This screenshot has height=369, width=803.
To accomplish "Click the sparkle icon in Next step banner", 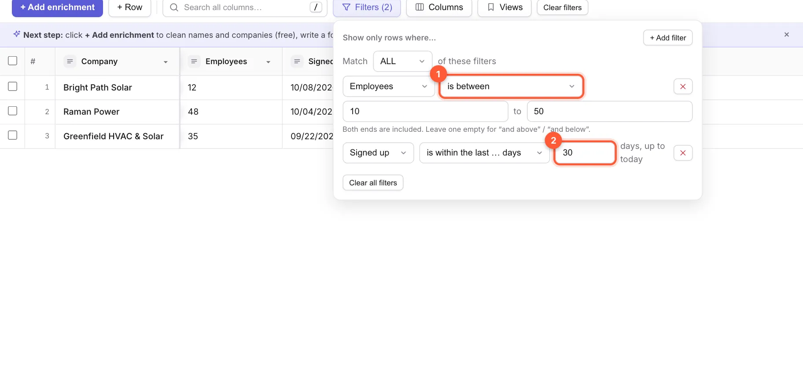I will coord(17,34).
